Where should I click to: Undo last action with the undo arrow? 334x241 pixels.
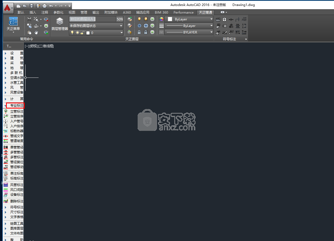point(51,6)
